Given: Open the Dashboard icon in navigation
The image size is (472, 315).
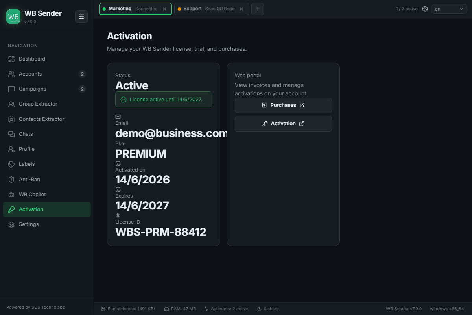Looking at the screenshot, I should [x=11, y=59].
